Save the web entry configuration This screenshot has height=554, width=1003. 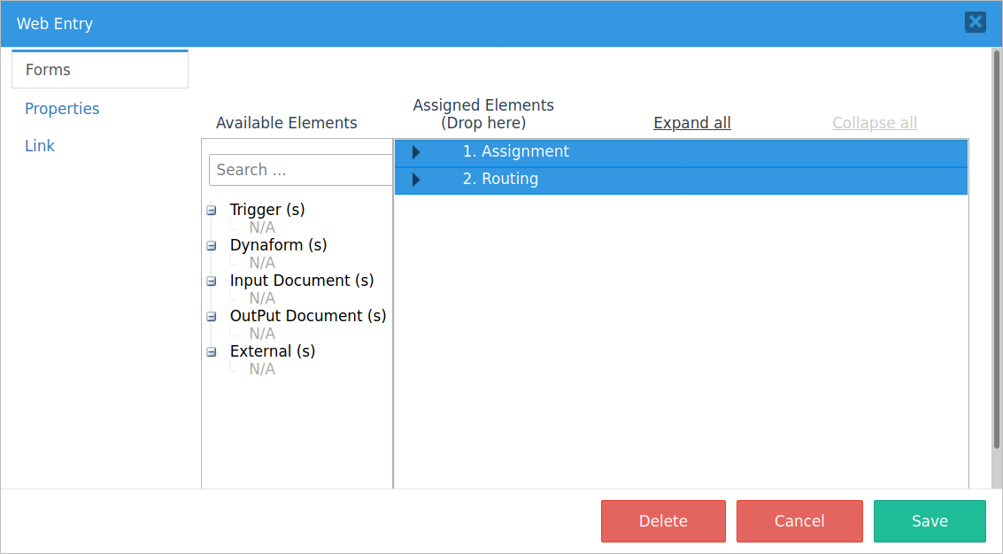[x=929, y=521]
